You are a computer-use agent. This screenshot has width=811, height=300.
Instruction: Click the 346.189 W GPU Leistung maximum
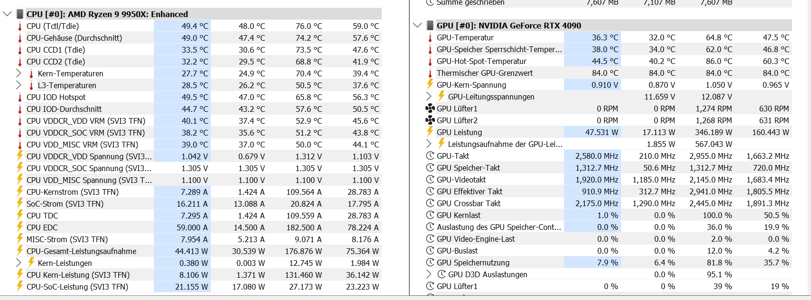714,132
